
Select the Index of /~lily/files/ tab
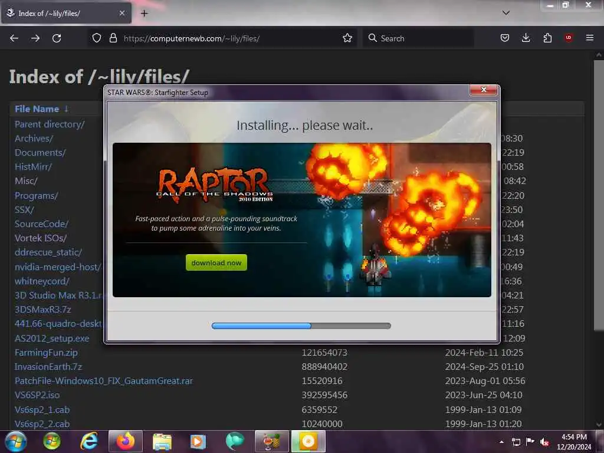[x=66, y=13]
